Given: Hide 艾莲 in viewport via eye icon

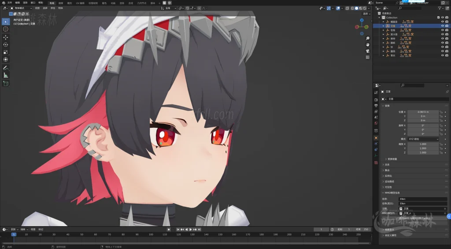Looking at the screenshot, I should (442, 26).
